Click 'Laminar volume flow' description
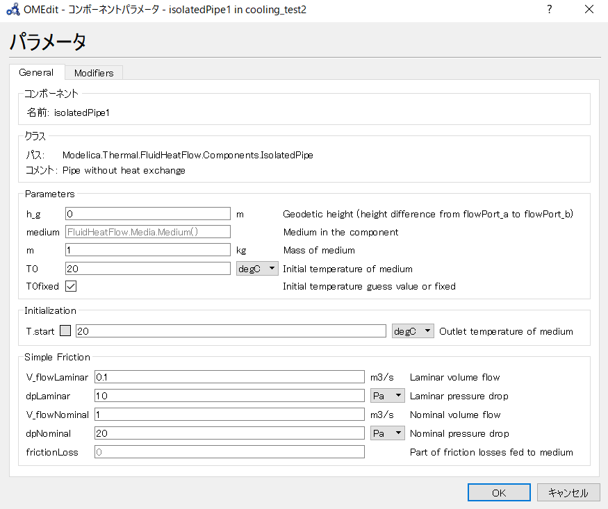 (x=455, y=377)
